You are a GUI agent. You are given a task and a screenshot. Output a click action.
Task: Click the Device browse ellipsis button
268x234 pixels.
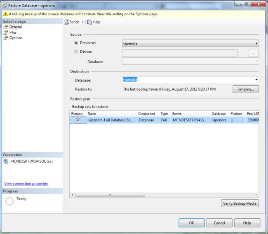(254, 53)
